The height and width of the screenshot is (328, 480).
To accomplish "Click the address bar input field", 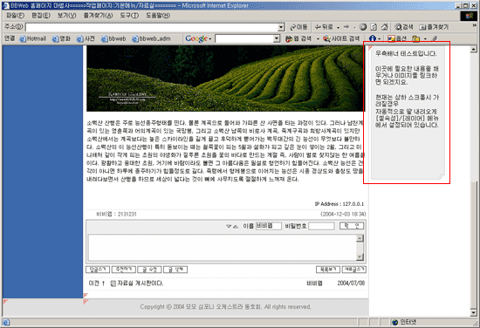I will [x=152, y=27].
